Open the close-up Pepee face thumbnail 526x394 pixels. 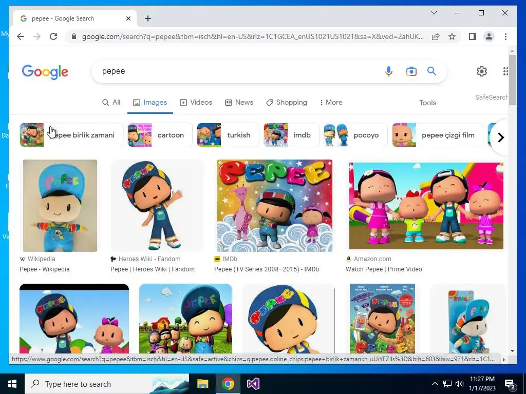[289, 318]
